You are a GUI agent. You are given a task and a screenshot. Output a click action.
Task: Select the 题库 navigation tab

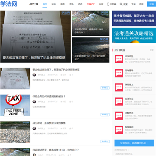point(62,4)
